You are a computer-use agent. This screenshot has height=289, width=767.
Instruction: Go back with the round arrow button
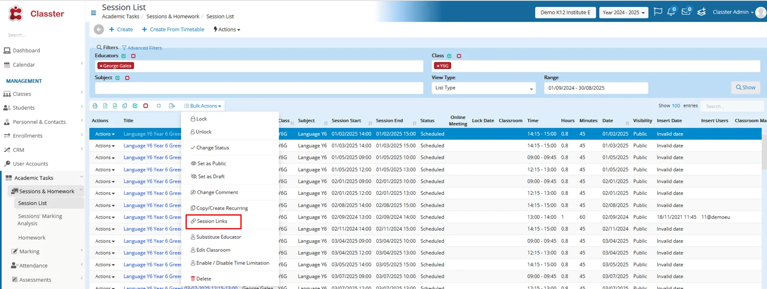(99, 30)
